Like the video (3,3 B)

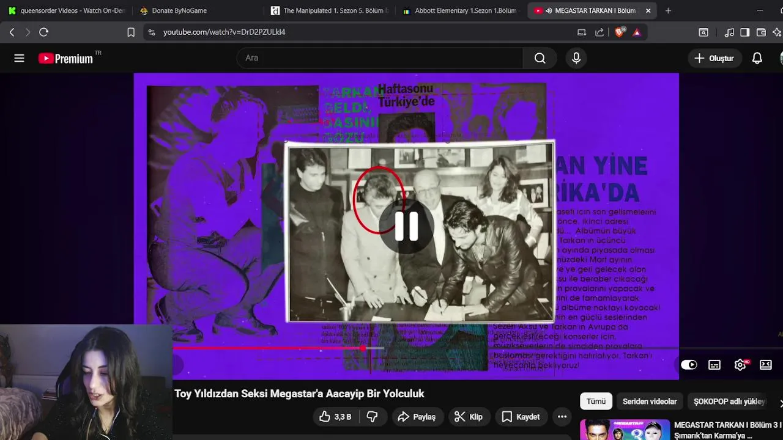pyautogui.click(x=335, y=417)
